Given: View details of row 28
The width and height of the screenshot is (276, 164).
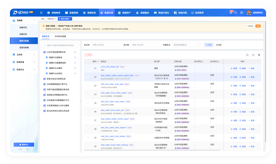Looking at the screenshot, I should (234, 129).
